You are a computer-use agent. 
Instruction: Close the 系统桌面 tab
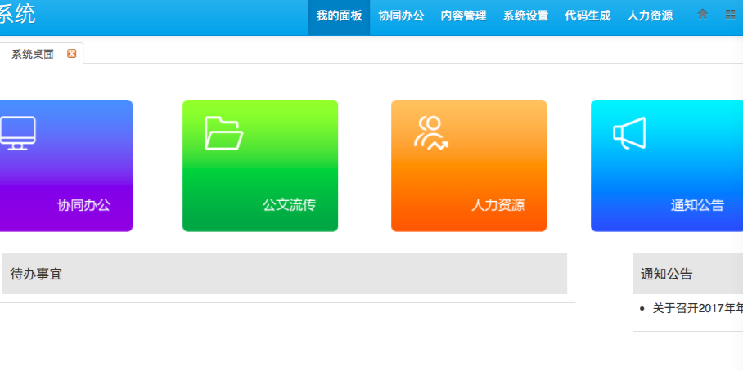(72, 54)
